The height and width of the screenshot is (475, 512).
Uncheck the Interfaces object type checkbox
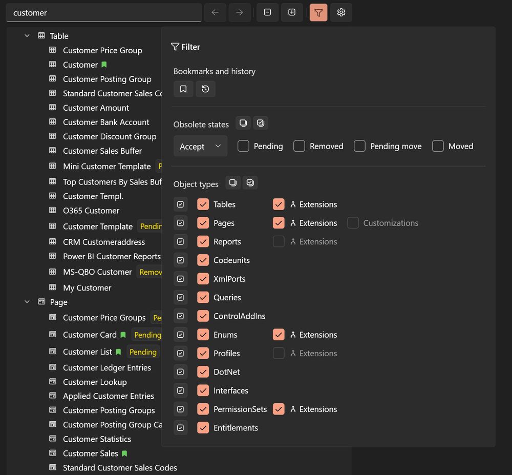coord(203,391)
